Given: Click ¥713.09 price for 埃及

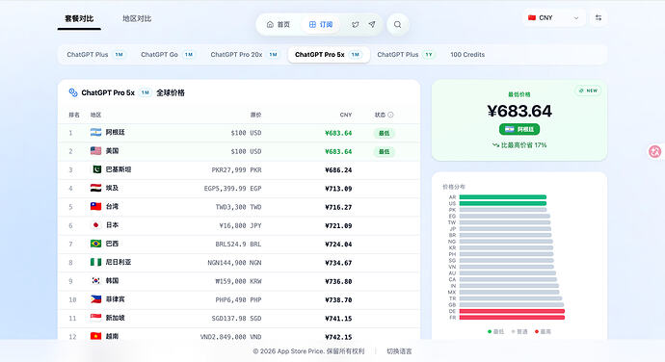Looking at the screenshot, I should pos(338,189).
